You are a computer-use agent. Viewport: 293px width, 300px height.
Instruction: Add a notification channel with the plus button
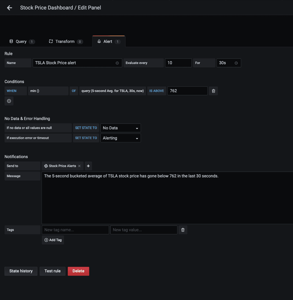tap(88, 166)
